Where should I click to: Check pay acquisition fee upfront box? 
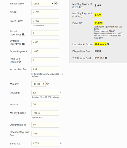(x=32, y=74)
